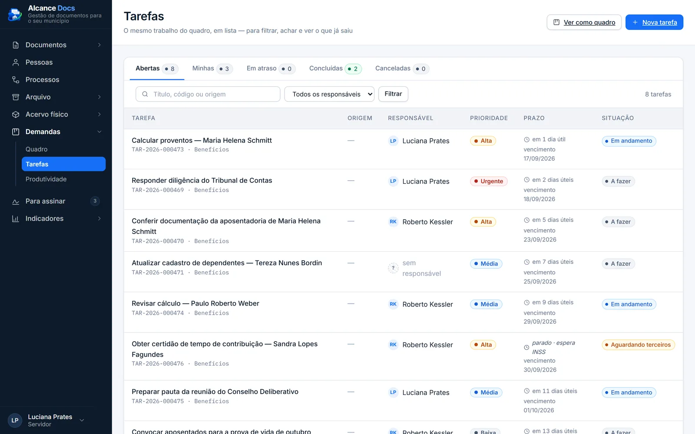695x434 pixels.
Task: Click the Arquivo box icon
Action: point(16,97)
